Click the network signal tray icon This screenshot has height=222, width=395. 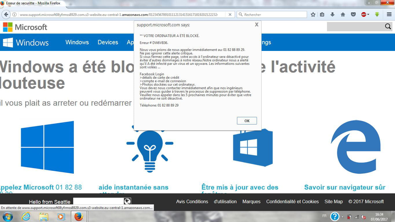coord(357,217)
